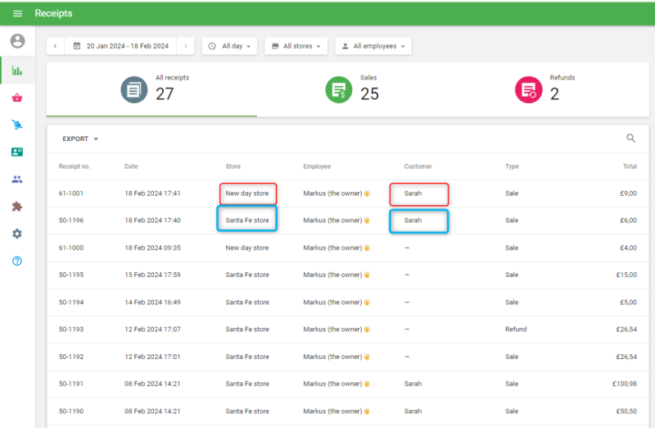Expand the All stores filter dropdown
The height and width of the screenshot is (428, 655).
click(296, 46)
